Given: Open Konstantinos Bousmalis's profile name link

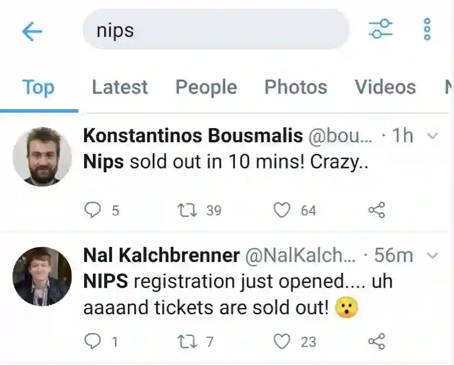Looking at the screenshot, I should coord(192,136).
